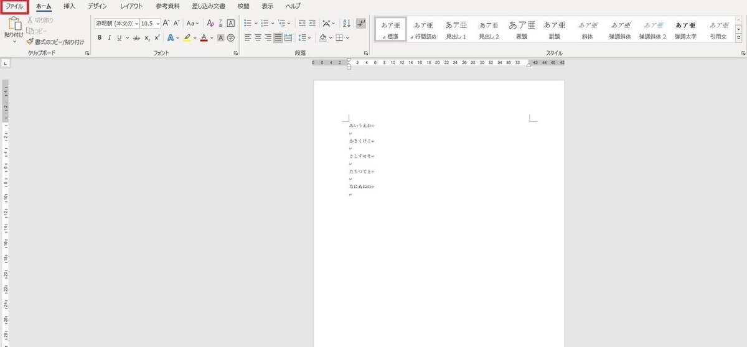Click the paragraph borders grid icon

coord(339,37)
